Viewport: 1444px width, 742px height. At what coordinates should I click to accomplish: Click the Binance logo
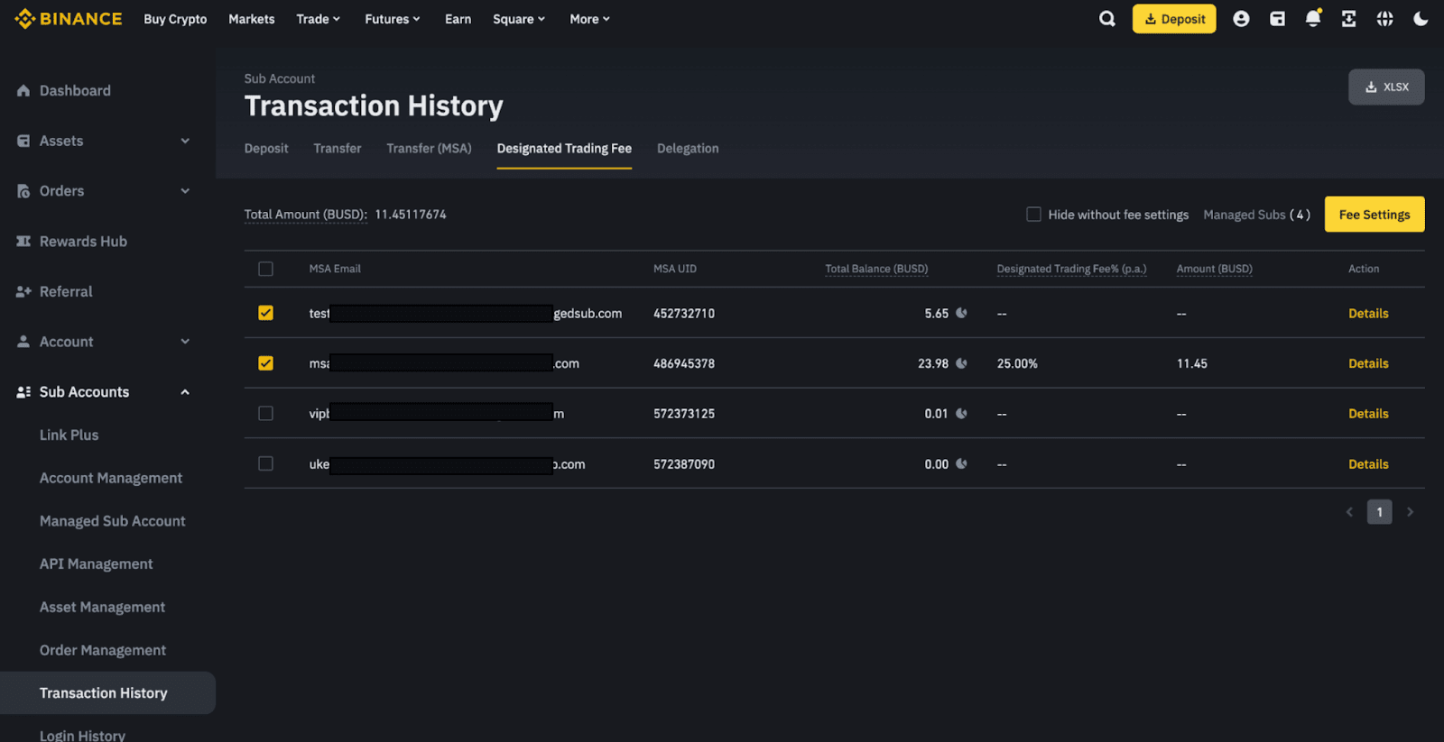[x=69, y=19]
